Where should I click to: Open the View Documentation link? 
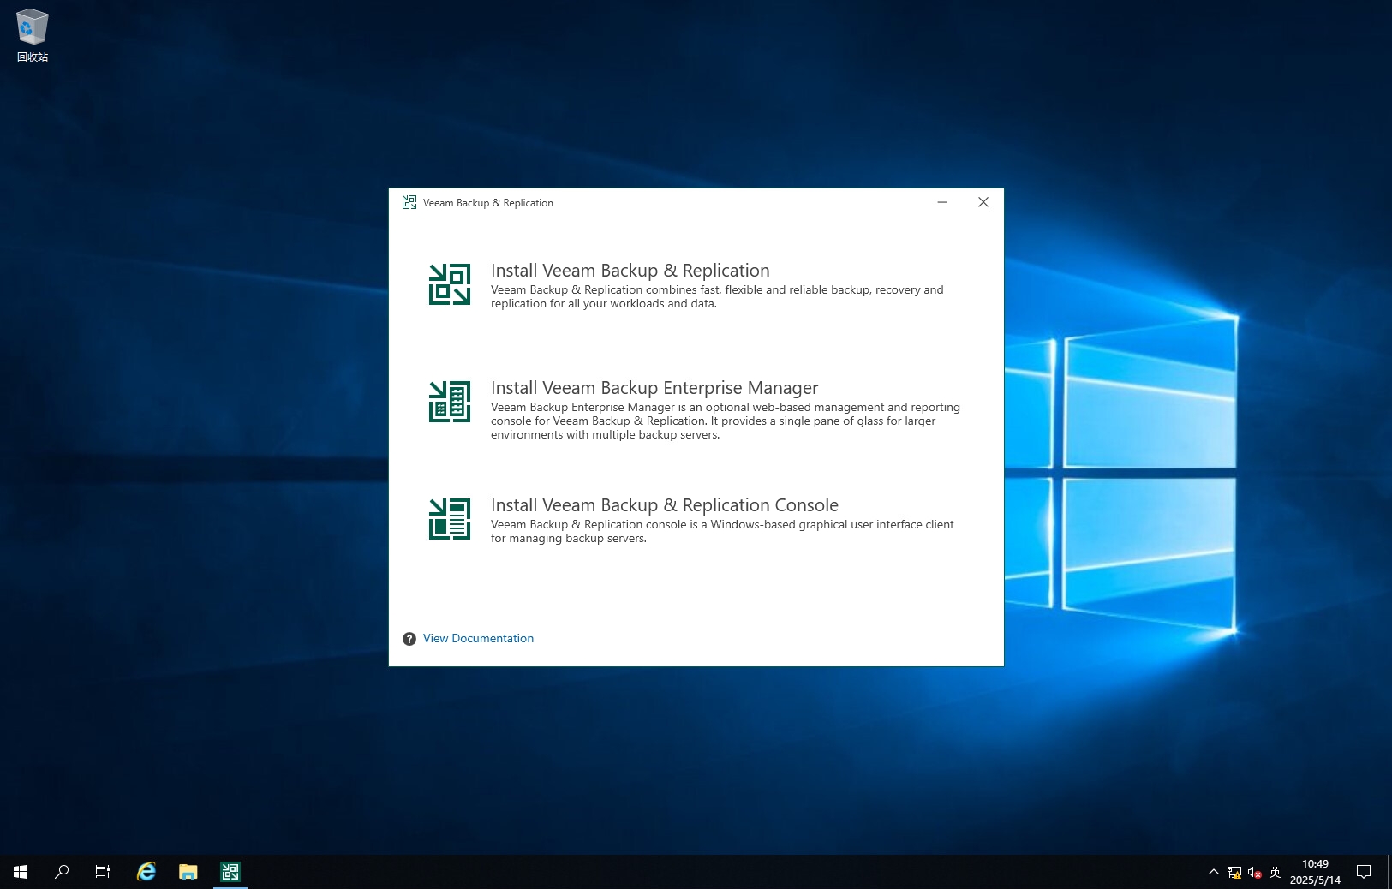coord(478,639)
